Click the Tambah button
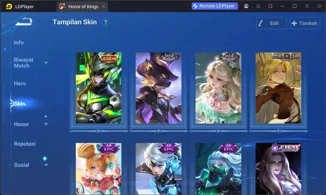The width and height of the screenshot is (326, 195). (305, 23)
